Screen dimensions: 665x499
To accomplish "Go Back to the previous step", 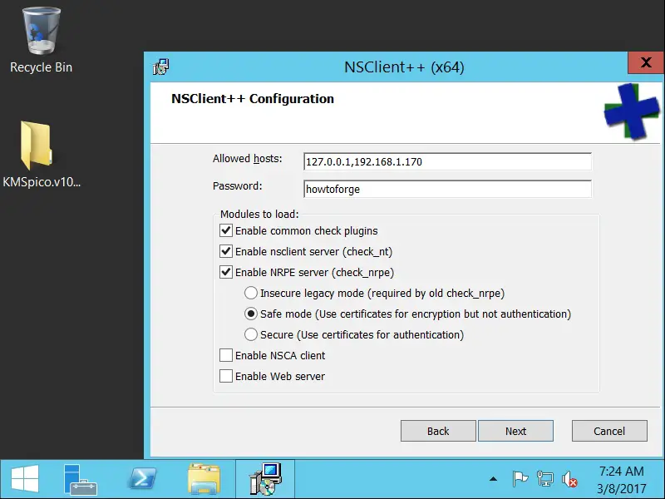I will pyautogui.click(x=438, y=431).
